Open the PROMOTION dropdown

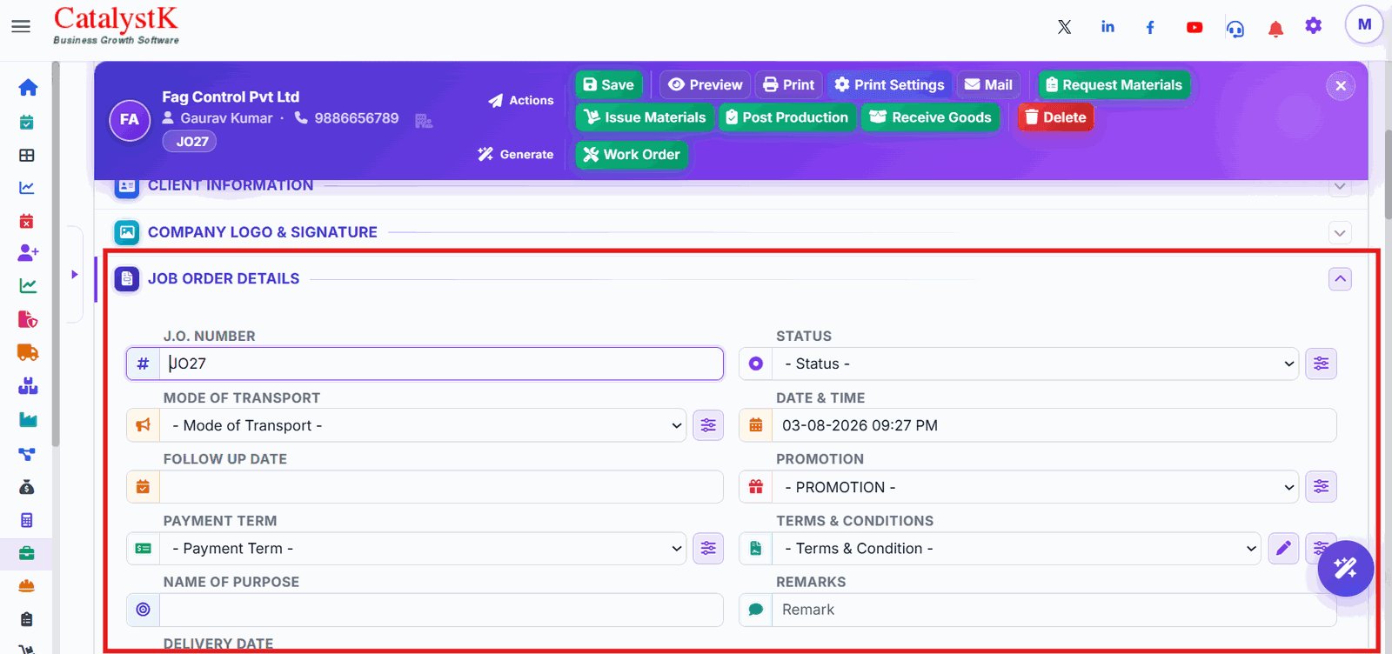1035,487
